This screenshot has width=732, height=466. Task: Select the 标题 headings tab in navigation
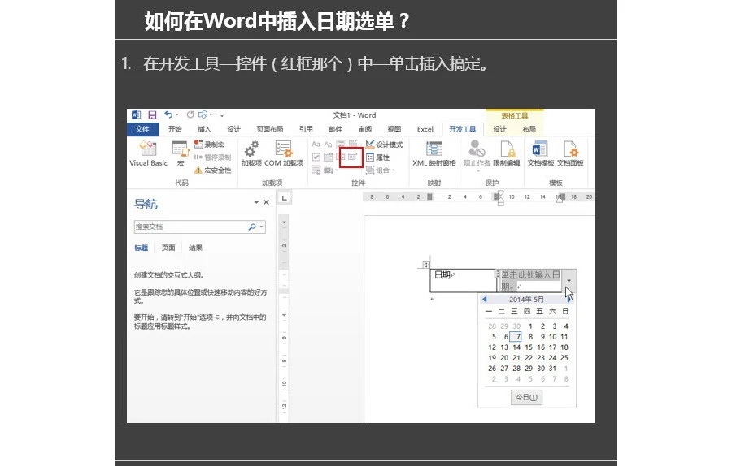click(x=141, y=248)
